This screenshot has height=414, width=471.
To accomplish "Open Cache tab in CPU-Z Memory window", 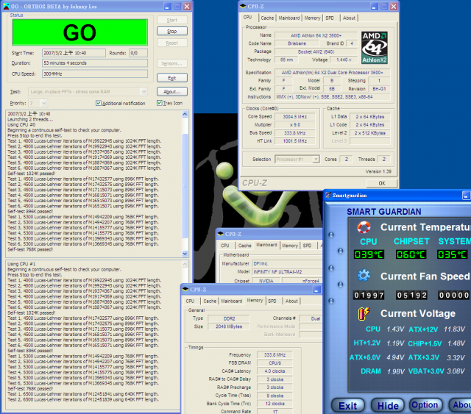I will click(x=210, y=301).
